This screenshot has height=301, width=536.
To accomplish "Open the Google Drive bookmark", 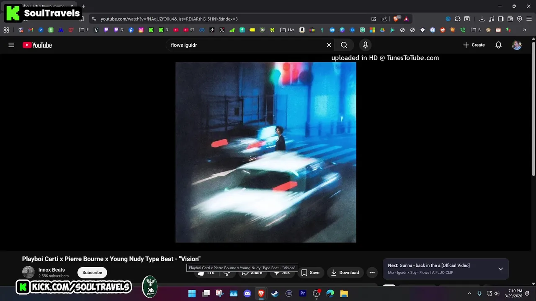I will click(x=382, y=30).
